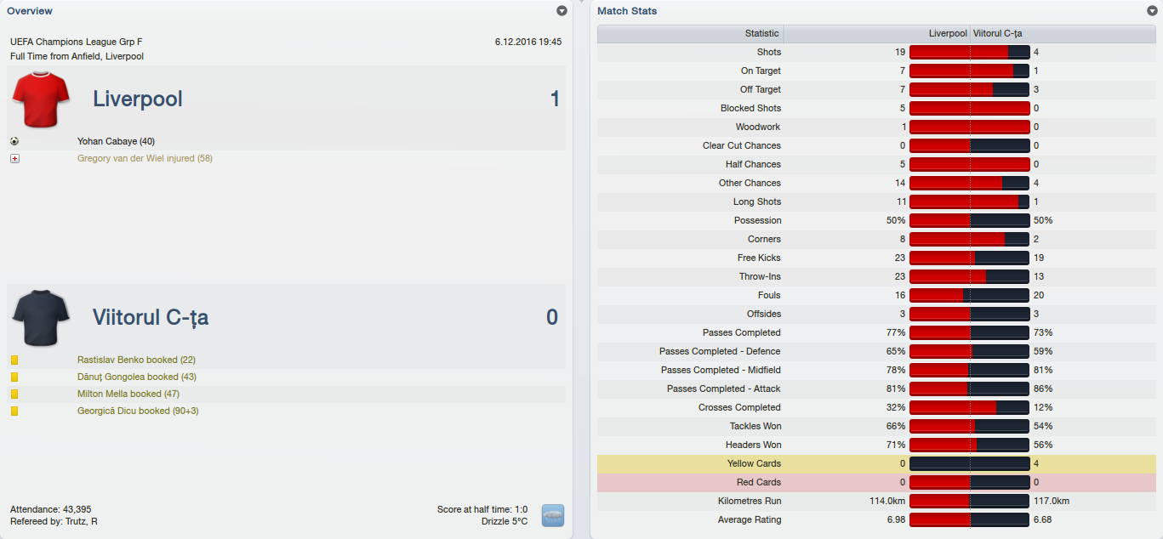The height and width of the screenshot is (539, 1163).
Task: Click the drizzle weather icon
Action: [x=553, y=515]
